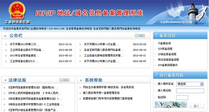Click the triangle icon beside 公告栏
This screenshot has width=209, height=112.
pyautogui.click(x=5, y=36)
